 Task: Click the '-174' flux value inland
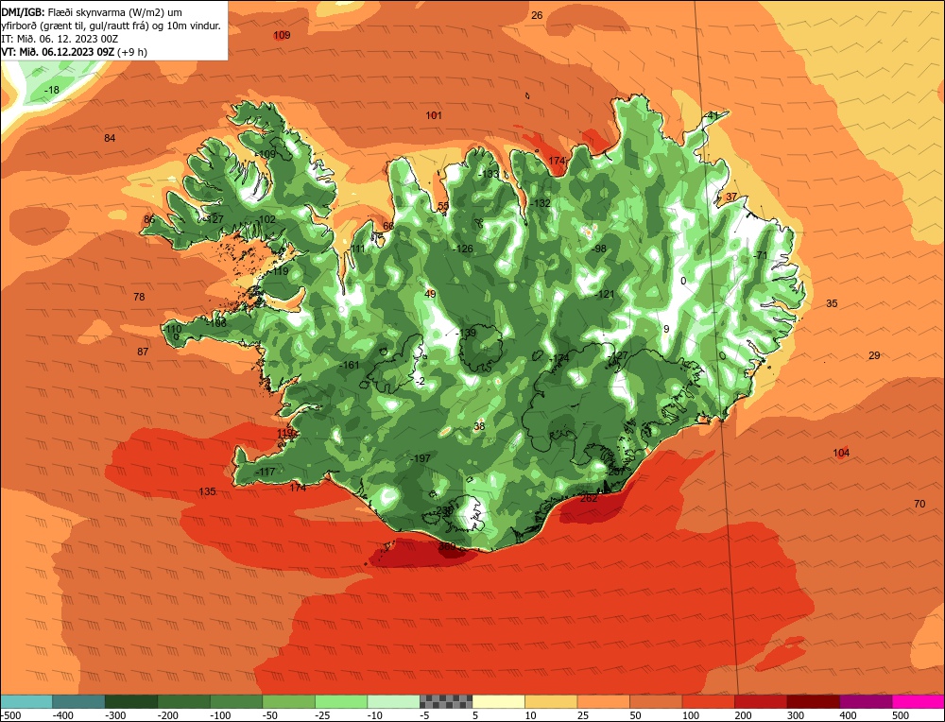[559, 358]
